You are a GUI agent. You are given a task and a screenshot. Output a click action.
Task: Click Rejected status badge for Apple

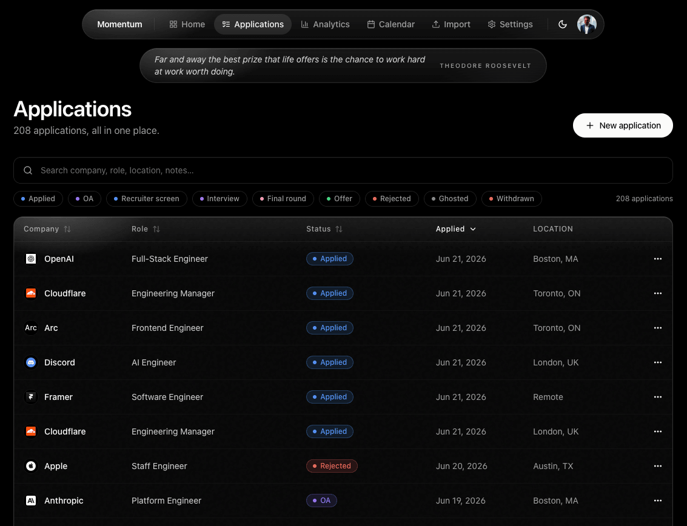[332, 466]
